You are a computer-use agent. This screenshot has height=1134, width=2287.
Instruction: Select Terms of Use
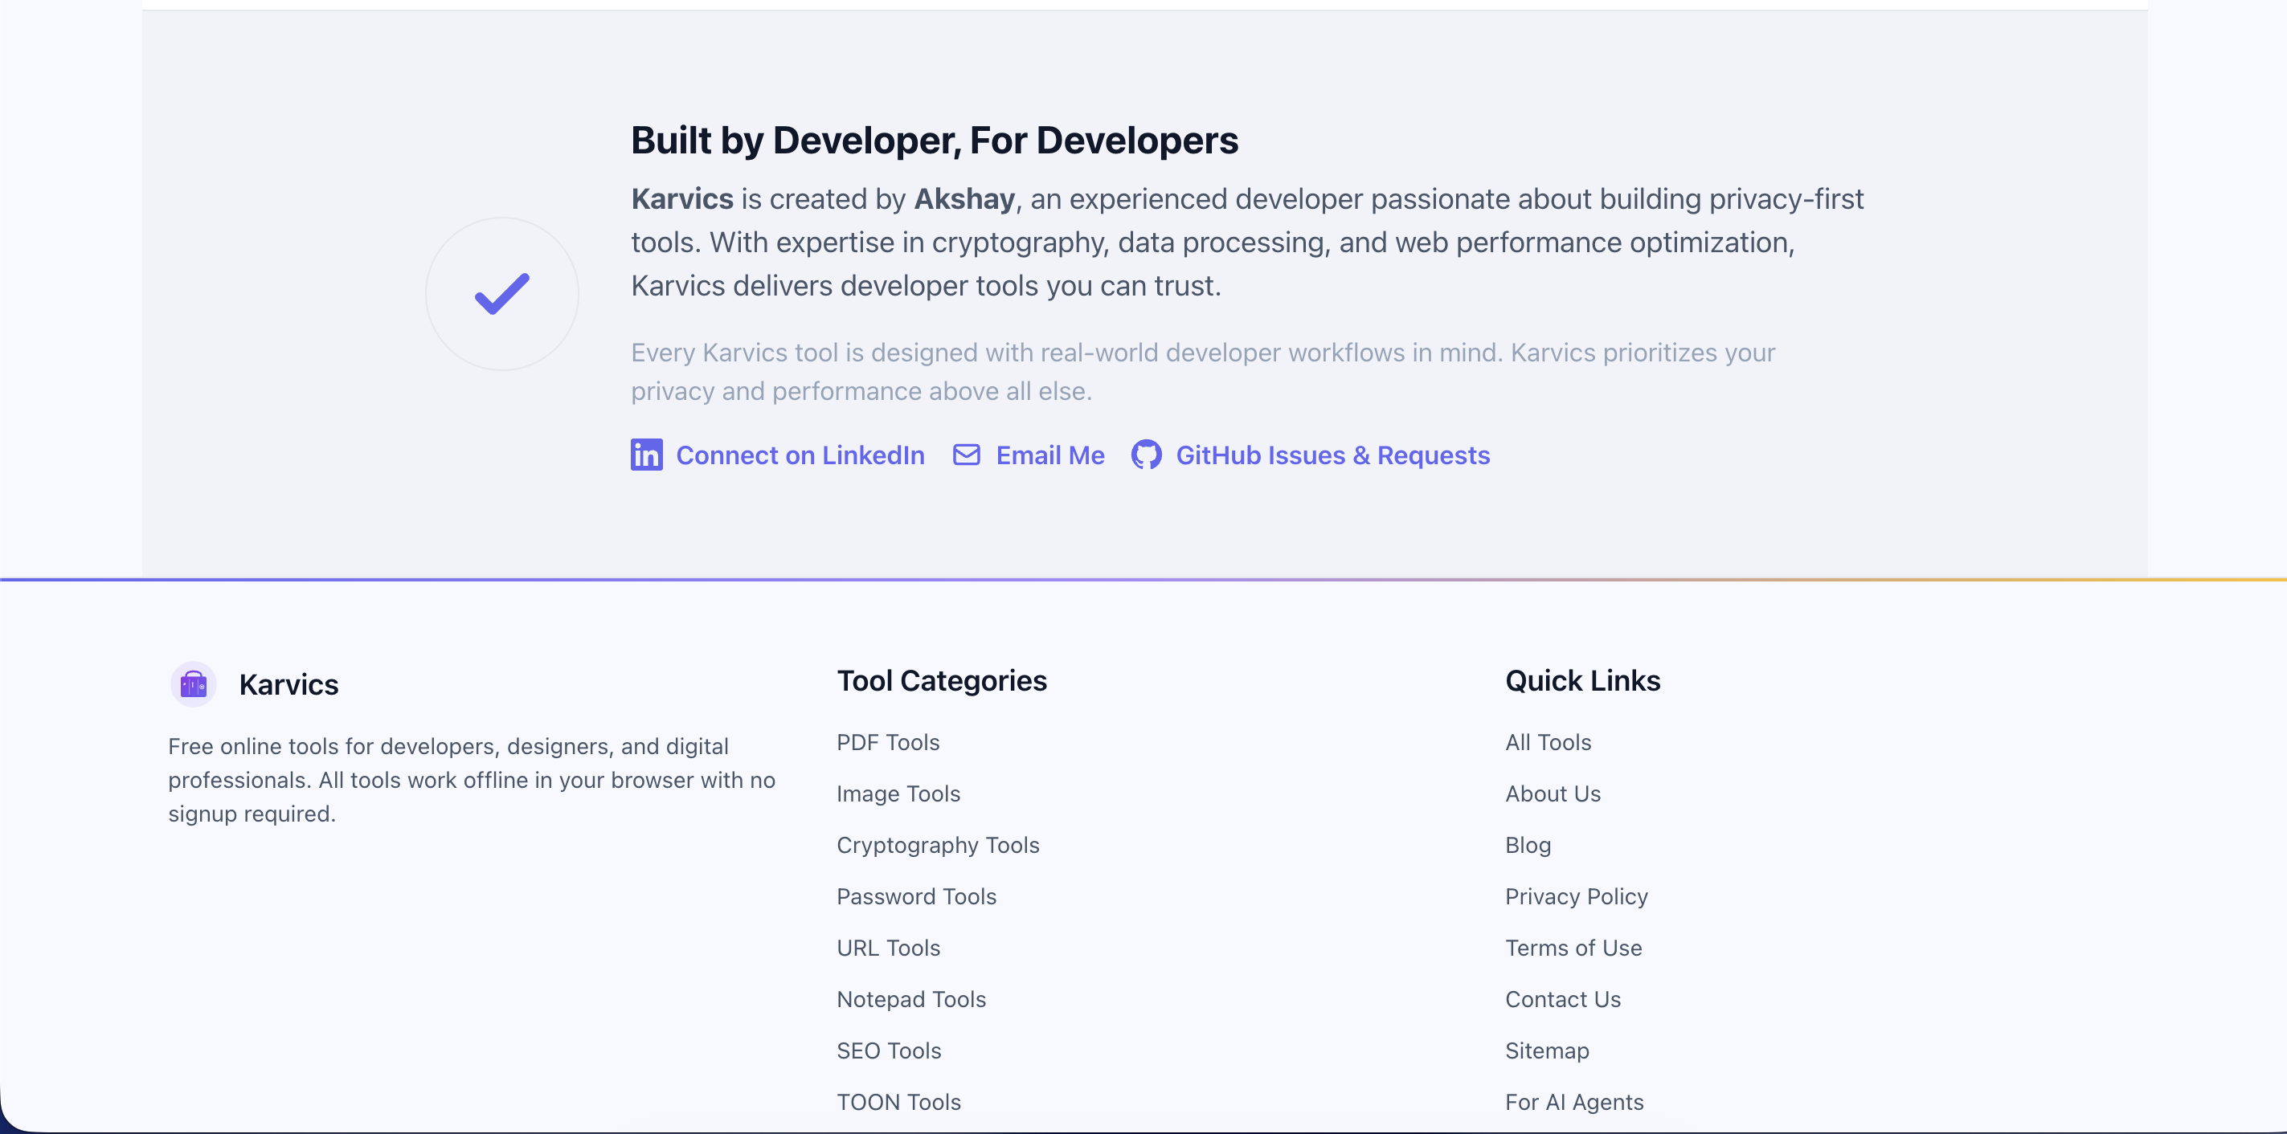[x=1573, y=948]
